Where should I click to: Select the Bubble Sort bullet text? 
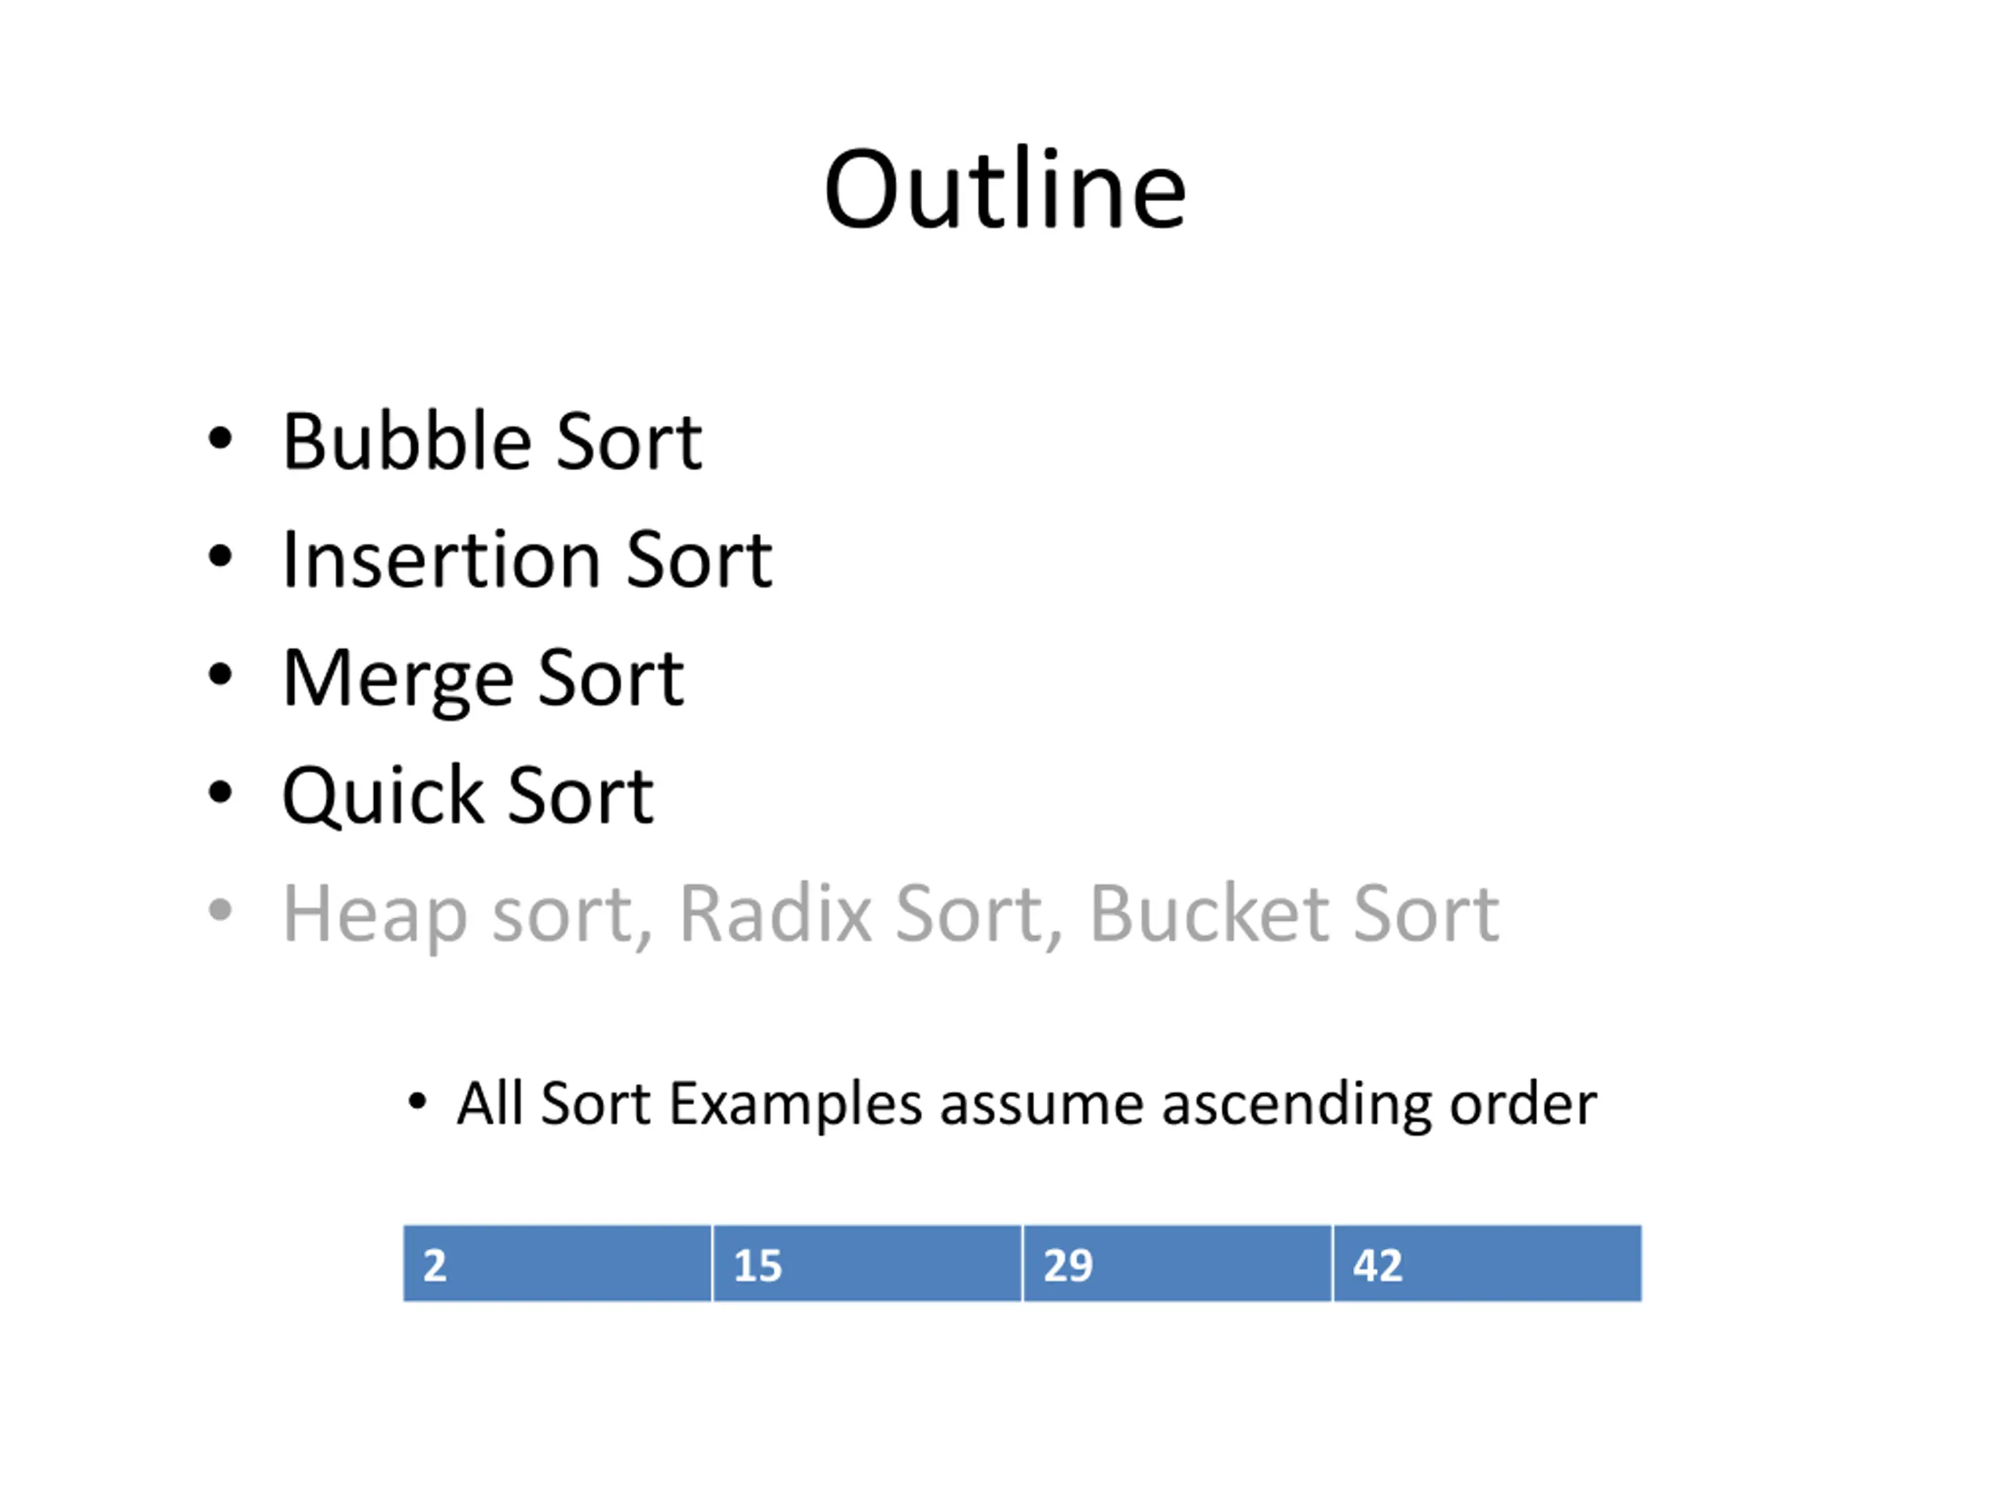point(492,441)
